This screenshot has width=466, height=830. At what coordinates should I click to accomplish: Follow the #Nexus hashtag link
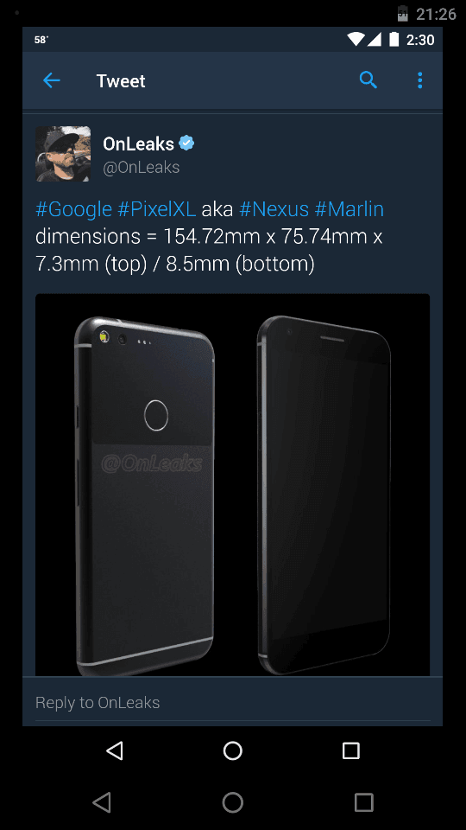pos(274,209)
